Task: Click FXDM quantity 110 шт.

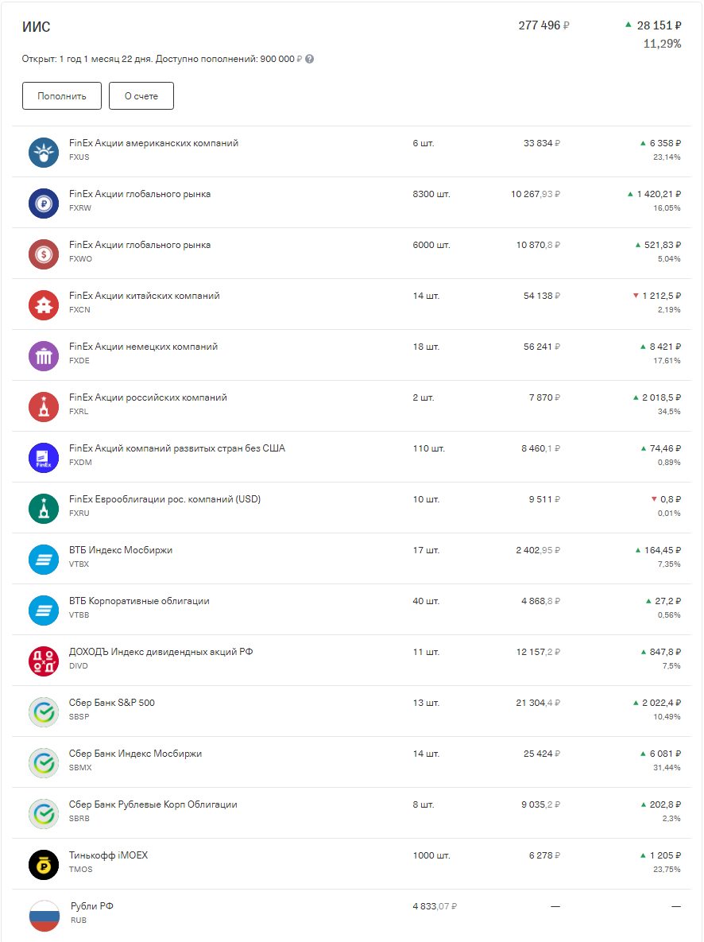Action: point(429,448)
